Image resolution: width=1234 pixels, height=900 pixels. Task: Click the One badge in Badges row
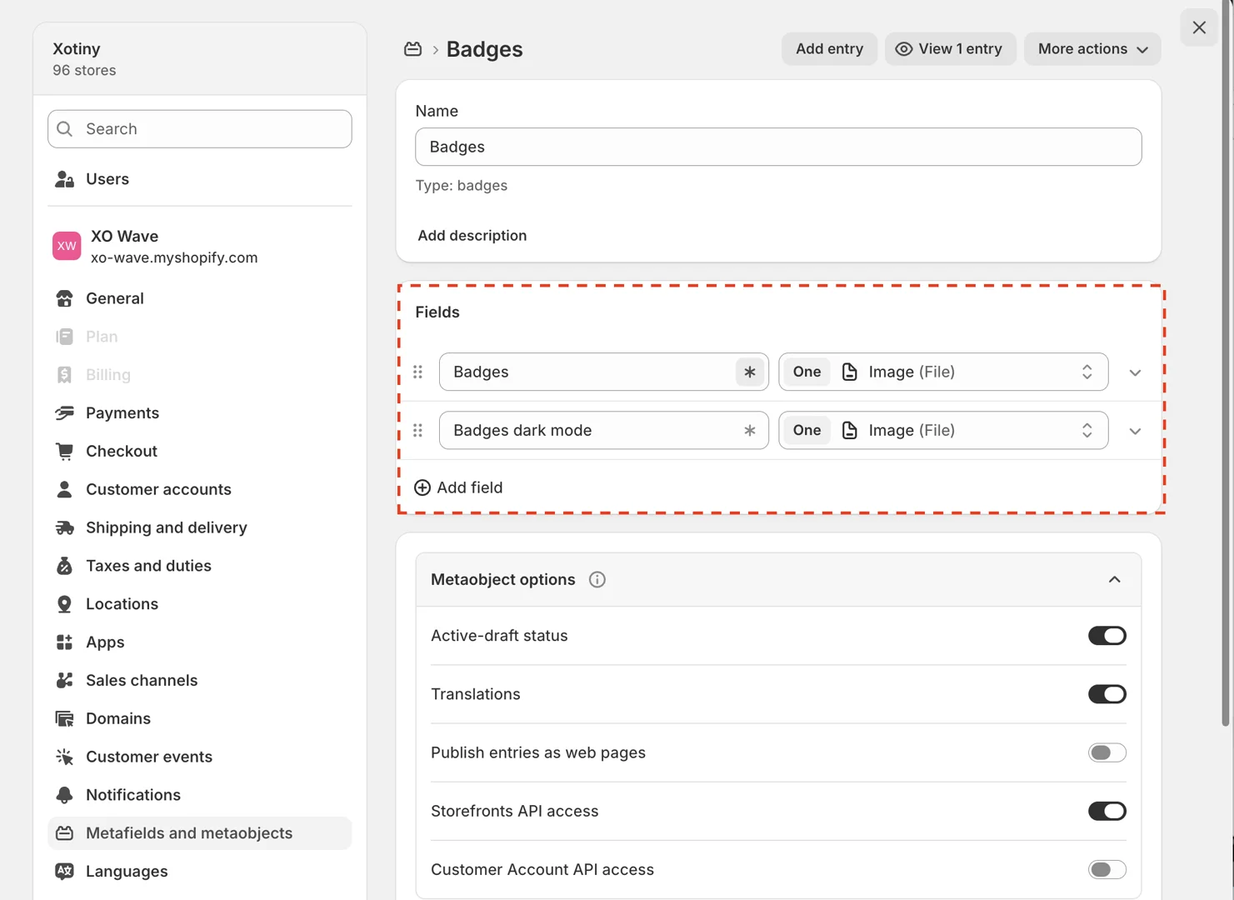(807, 372)
